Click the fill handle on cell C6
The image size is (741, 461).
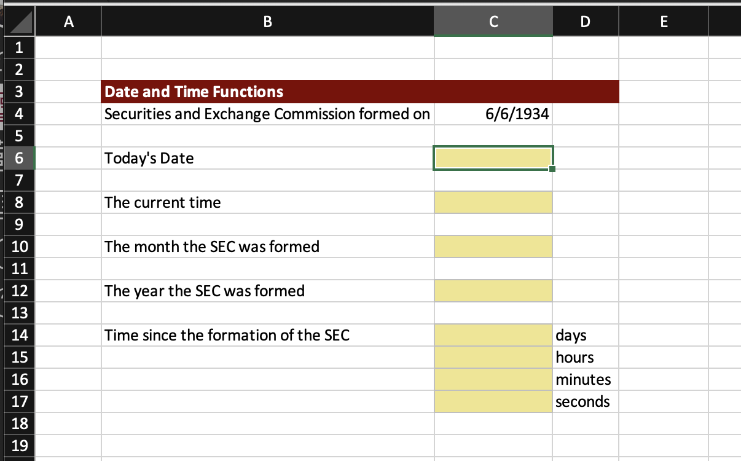(551, 168)
